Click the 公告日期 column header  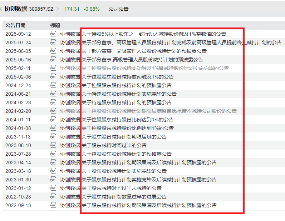point(15,25)
